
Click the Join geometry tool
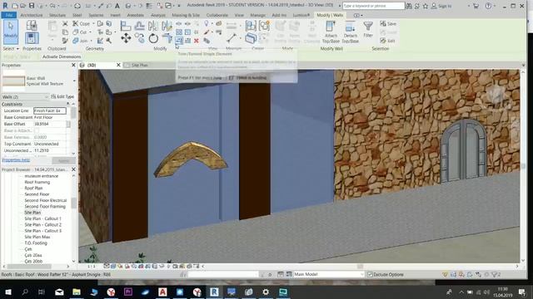pos(80,41)
